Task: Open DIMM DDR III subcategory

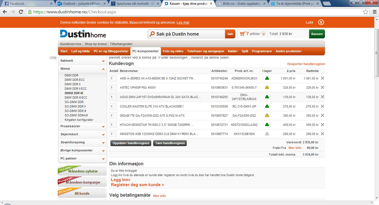Action: [74, 93]
